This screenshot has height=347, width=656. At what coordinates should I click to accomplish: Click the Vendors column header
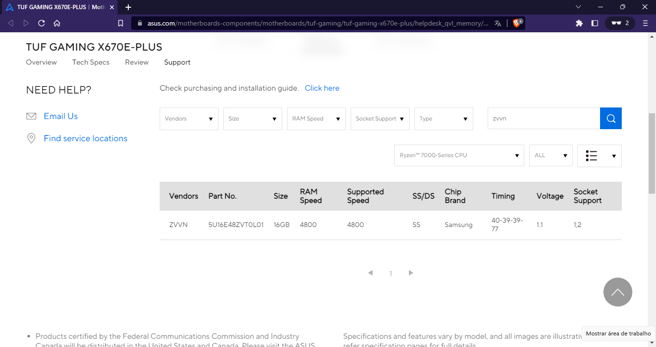click(184, 196)
